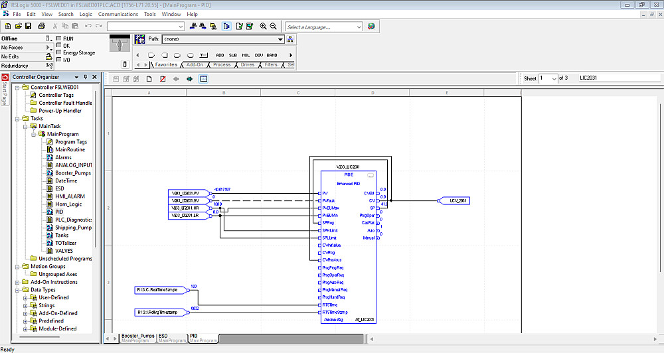Open PIDE block properties ellipsis button
Image resolution: width=664 pixels, height=353 pixels.
tap(371, 176)
